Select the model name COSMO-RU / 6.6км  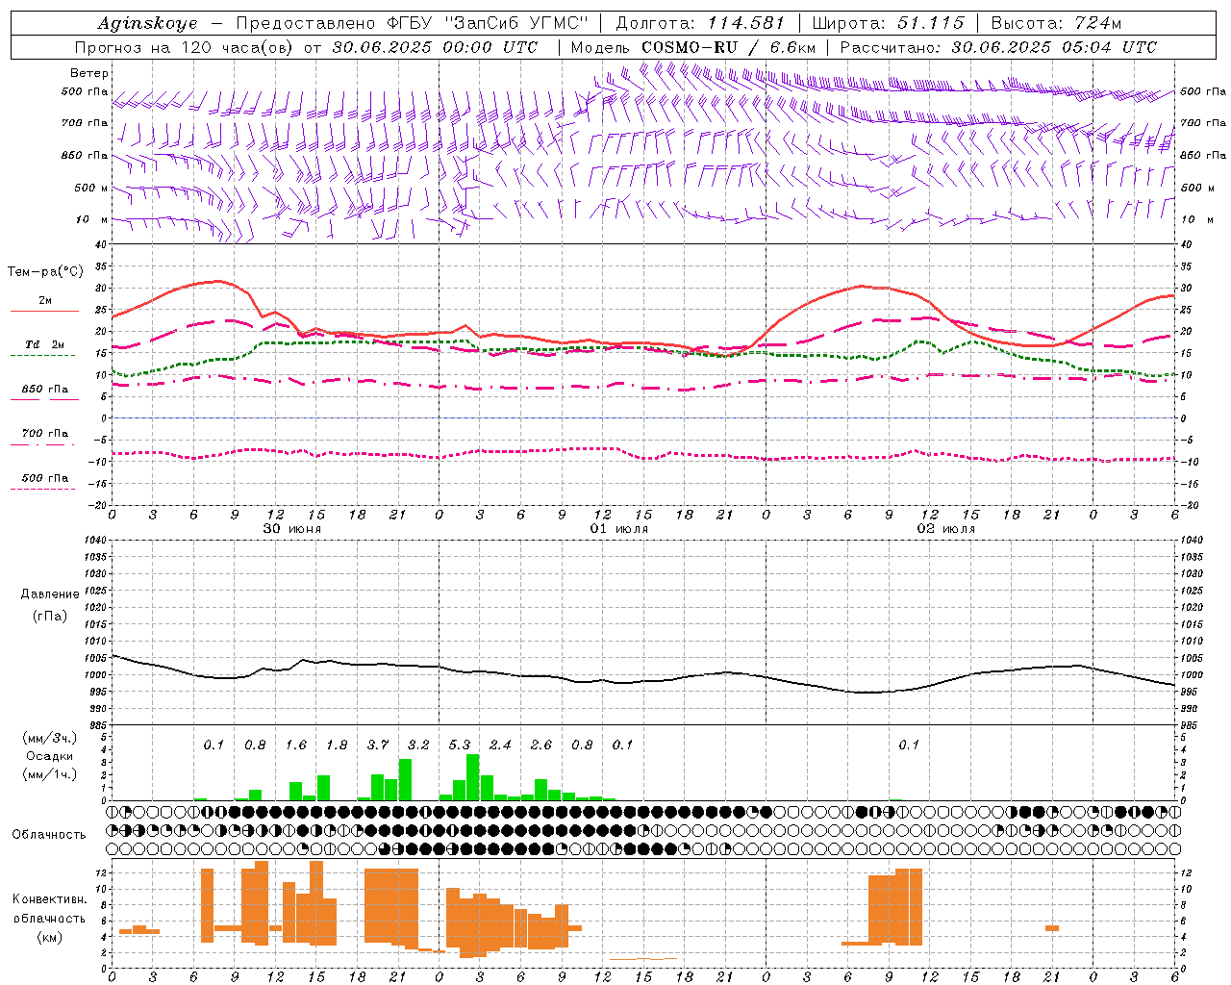pyautogui.click(x=728, y=47)
